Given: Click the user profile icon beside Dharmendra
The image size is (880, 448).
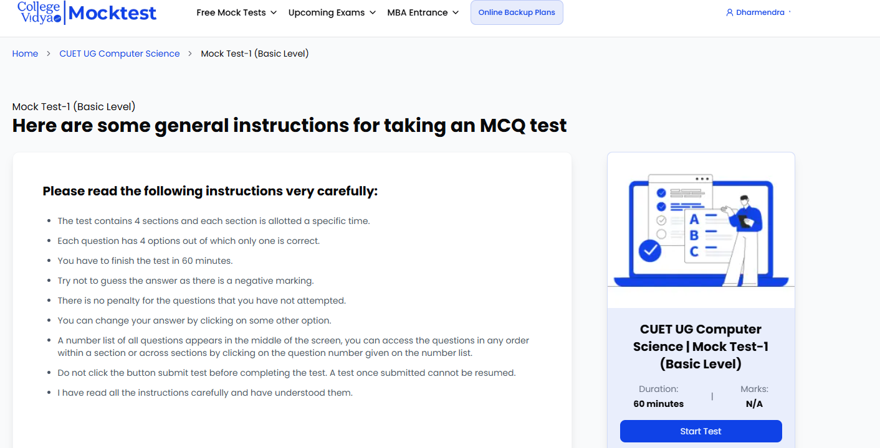Looking at the screenshot, I should pyautogui.click(x=729, y=12).
